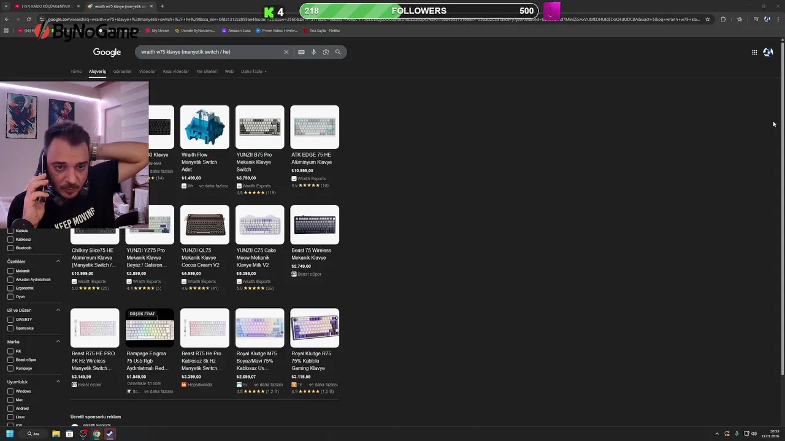
Task: Open Chrome from the taskbar
Action: (96, 434)
